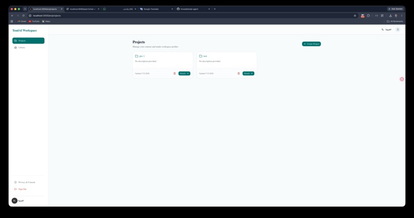
Task: Open Details of the test project
Action: pos(249,73)
